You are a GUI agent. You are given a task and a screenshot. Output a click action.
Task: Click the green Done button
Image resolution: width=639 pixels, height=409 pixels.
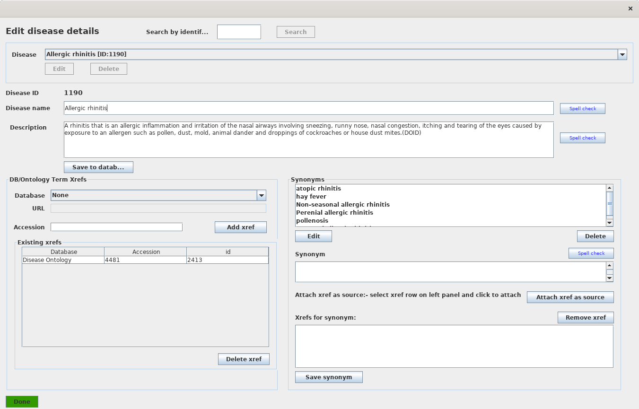[x=22, y=402]
